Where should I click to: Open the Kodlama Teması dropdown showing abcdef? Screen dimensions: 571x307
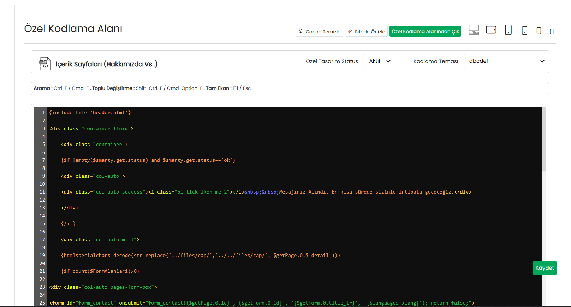(x=505, y=61)
